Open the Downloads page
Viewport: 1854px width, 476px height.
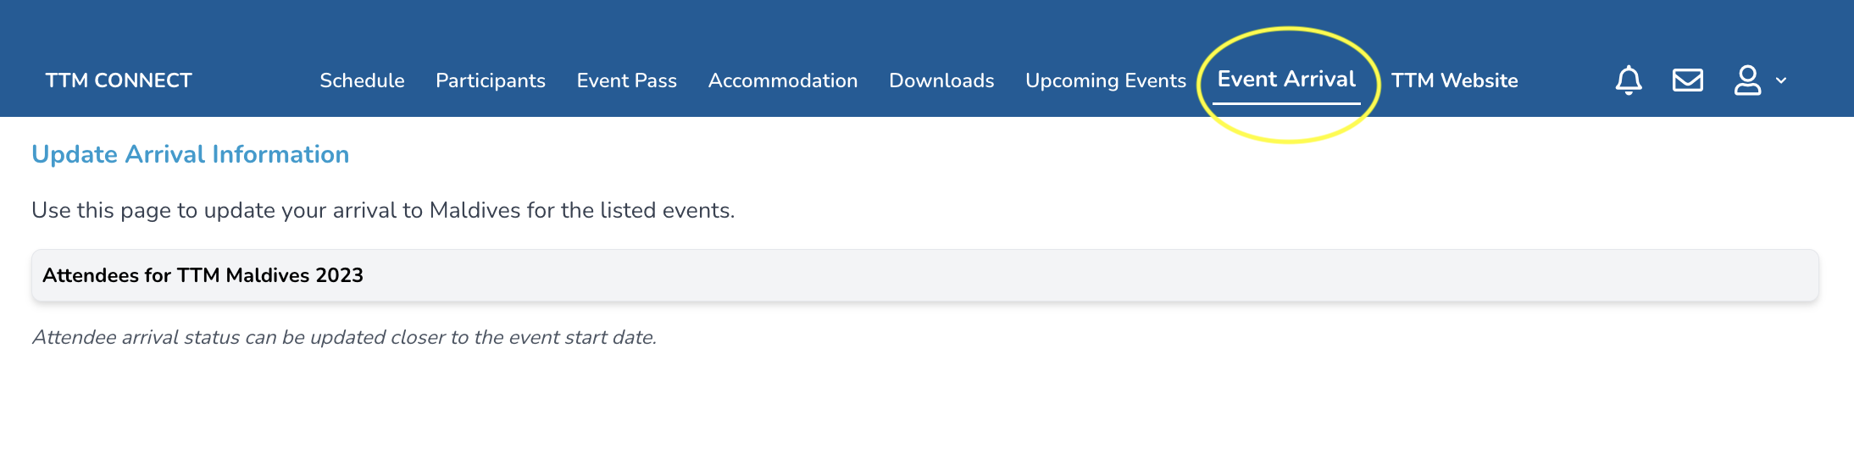tap(941, 80)
